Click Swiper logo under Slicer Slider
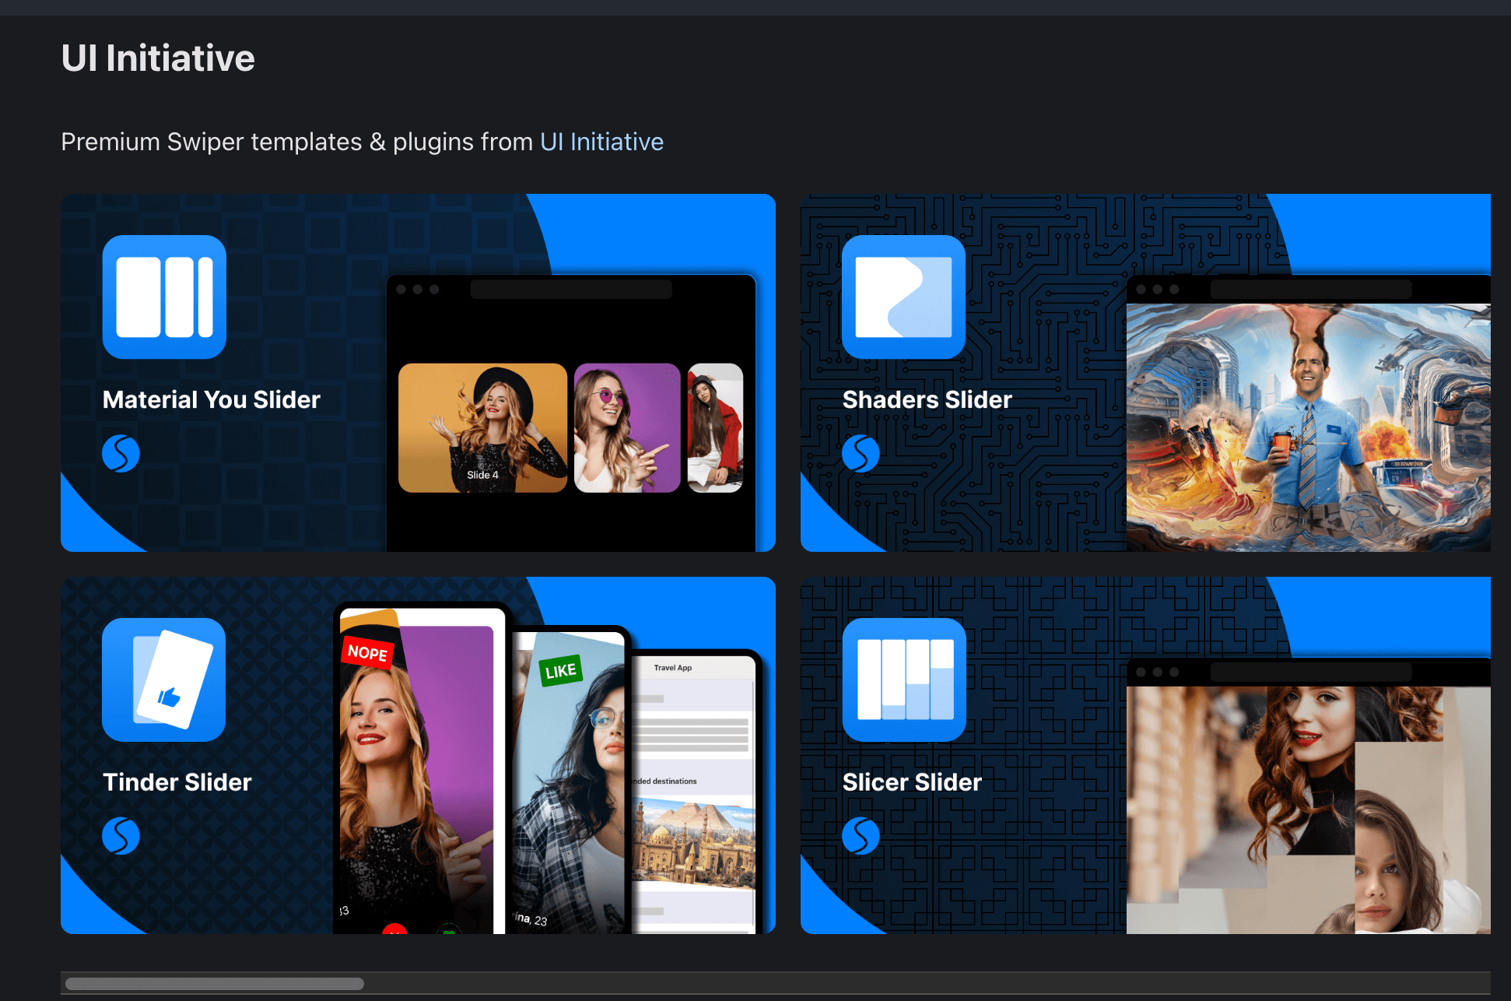The image size is (1511, 1001). (861, 836)
